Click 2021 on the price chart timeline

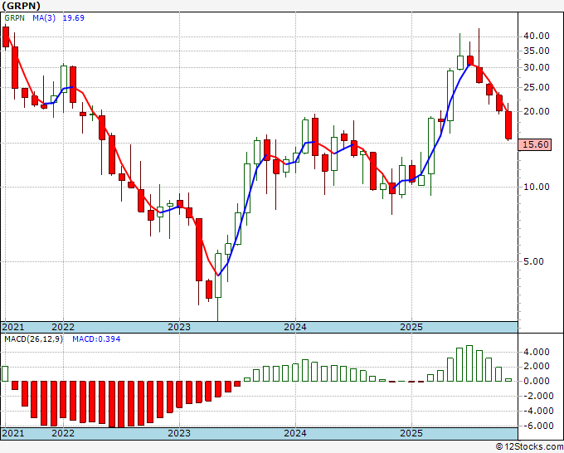[13, 327]
